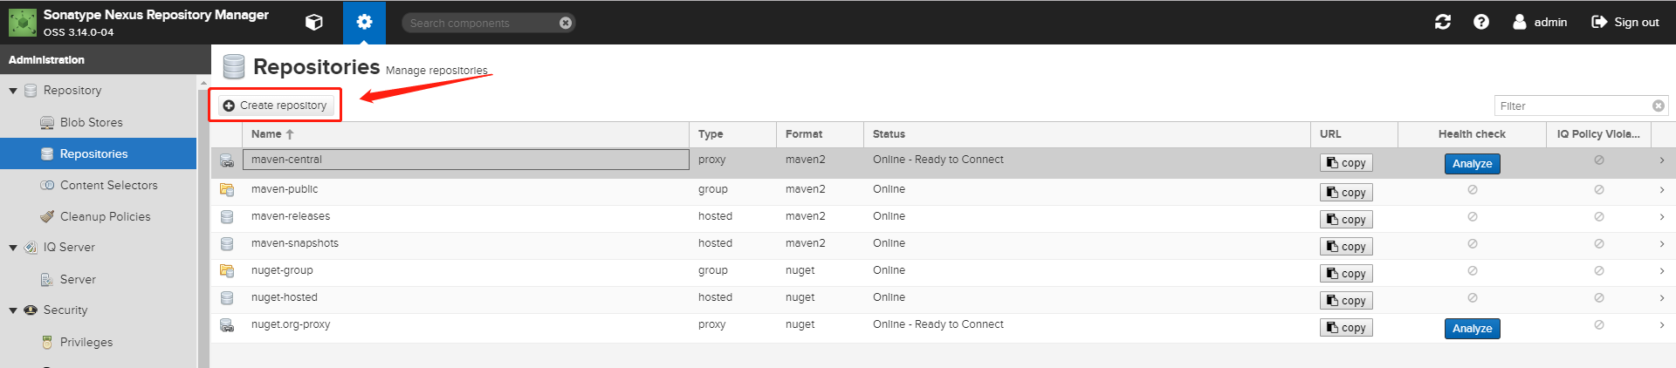1676x368 pixels.
Task: Click the IQ Policy Violations column header
Action: [x=1598, y=134]
